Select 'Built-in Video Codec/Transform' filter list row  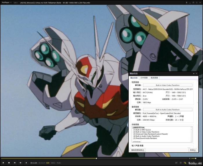146,132
